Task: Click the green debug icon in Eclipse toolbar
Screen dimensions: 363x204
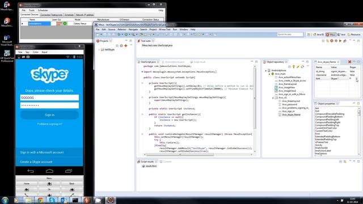Action: 119,35
